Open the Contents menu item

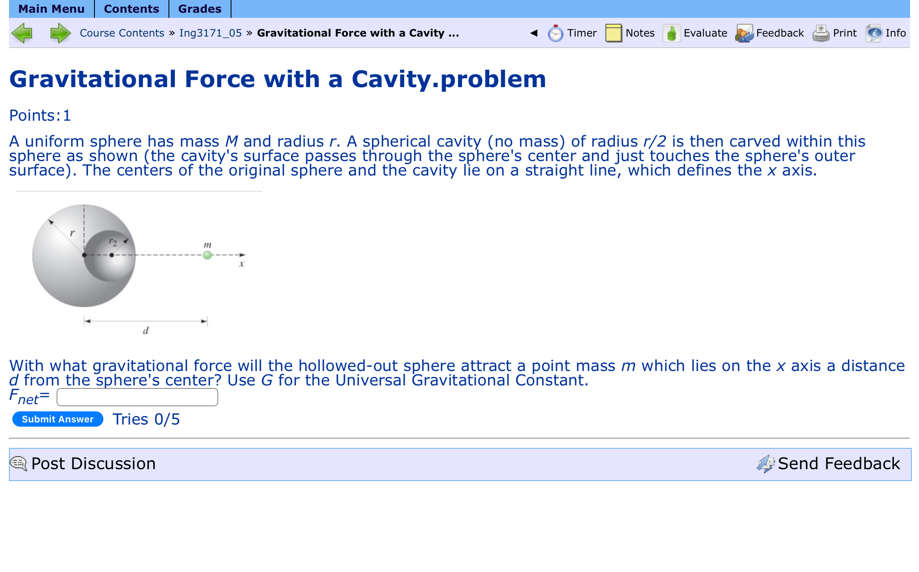coord(131,9)
